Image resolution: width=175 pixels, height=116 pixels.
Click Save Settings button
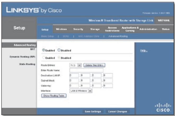93,111
